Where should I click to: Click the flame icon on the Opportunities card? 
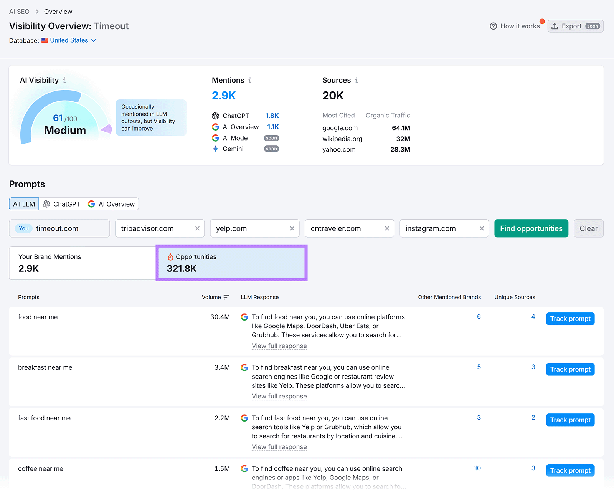coord(170,256)
